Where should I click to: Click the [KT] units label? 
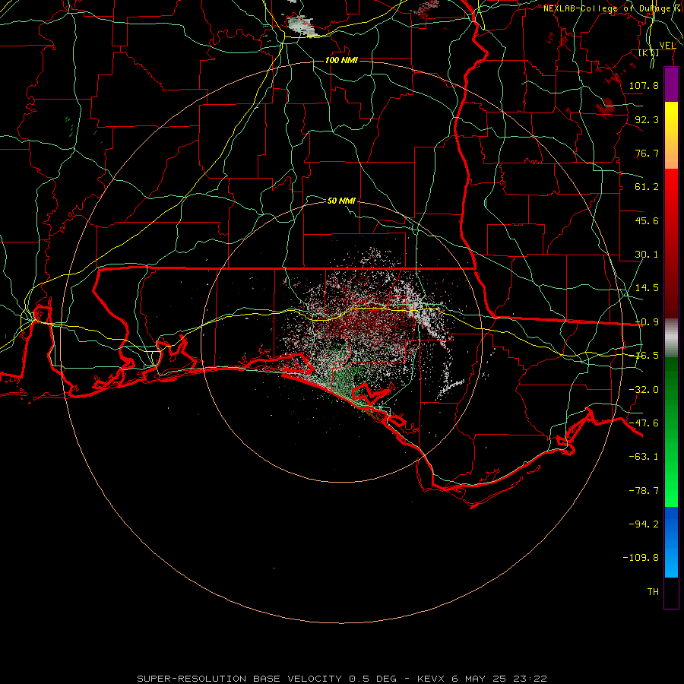[649, 52]
